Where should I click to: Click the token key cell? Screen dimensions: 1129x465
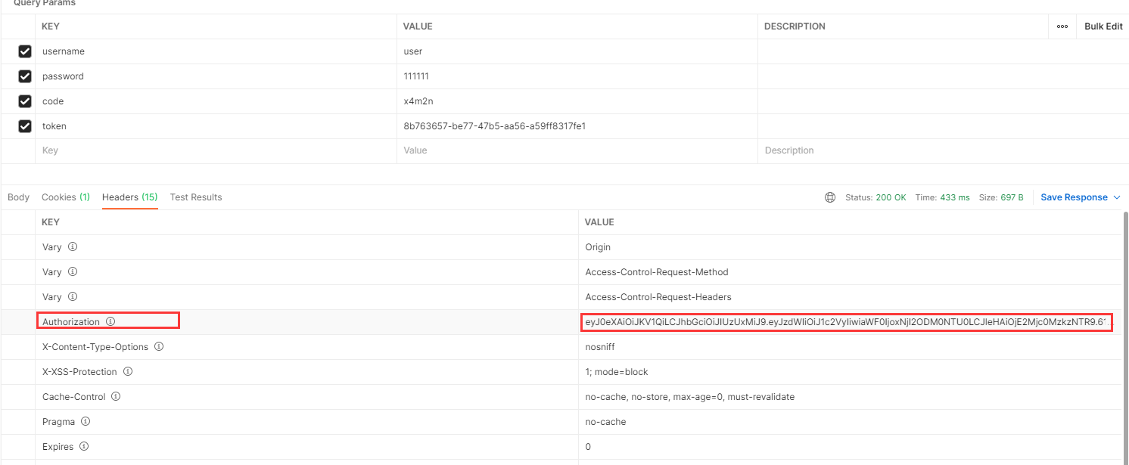[x=216, y=126]
